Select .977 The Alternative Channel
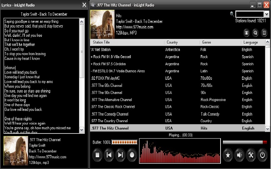 click(x=178, y=100)
